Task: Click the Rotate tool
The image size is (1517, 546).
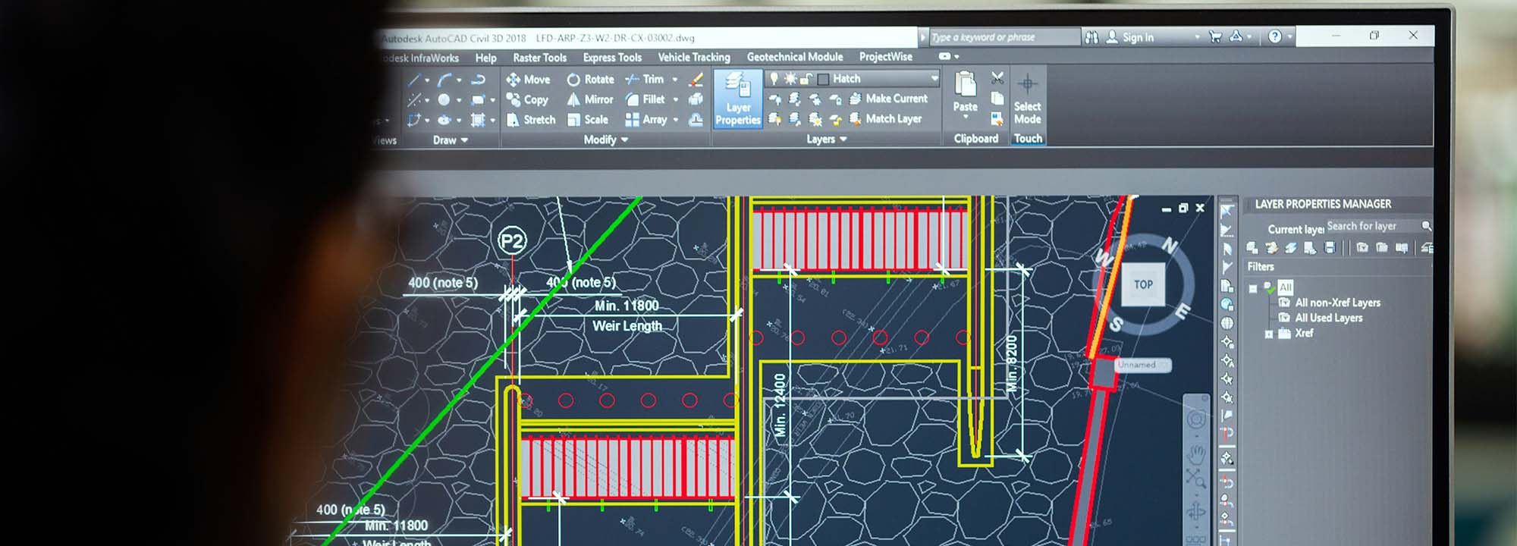Action: [x=590, y=80]
